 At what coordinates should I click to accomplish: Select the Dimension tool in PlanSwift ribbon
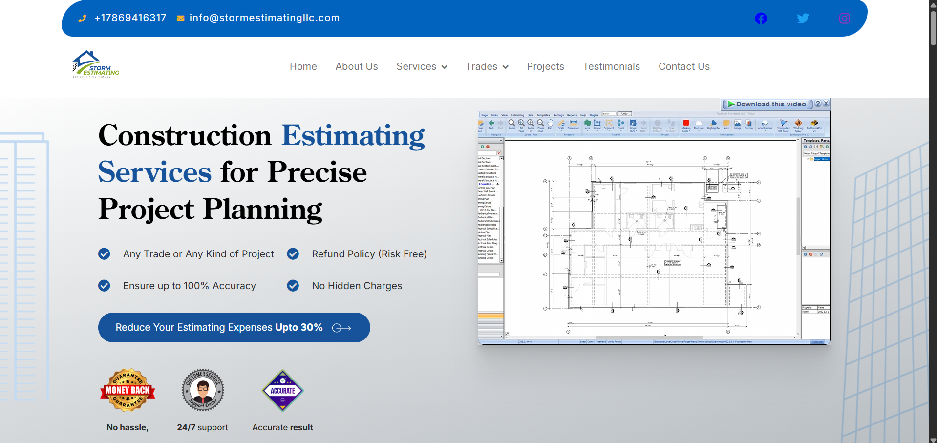574,124
